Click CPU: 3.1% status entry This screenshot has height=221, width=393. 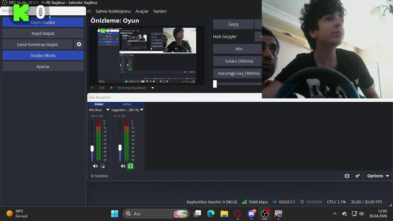pos(337,202)
